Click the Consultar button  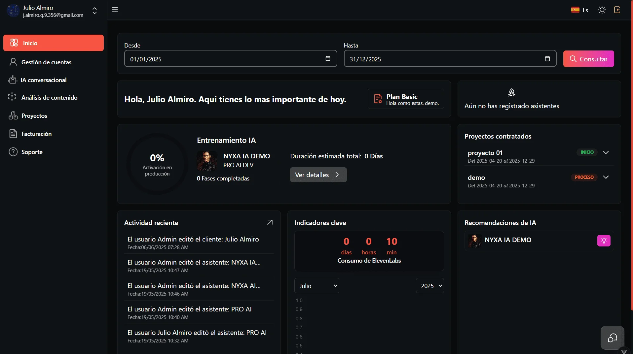click(588, 59)
